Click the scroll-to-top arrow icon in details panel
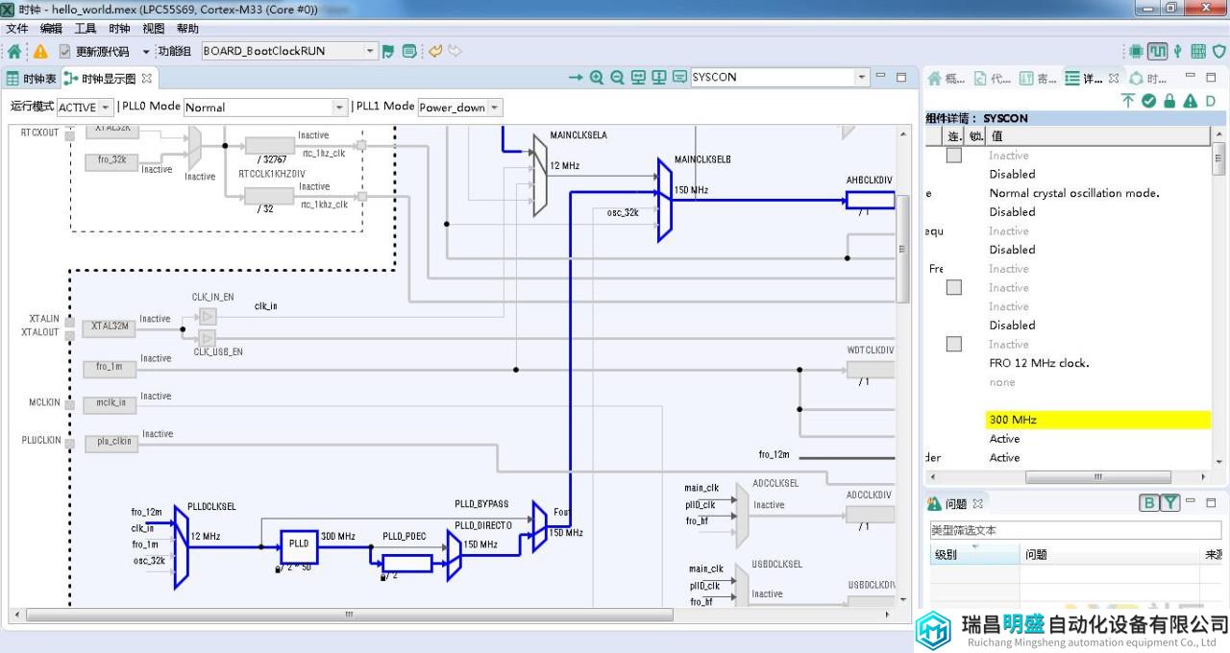The image size is (1230, 653). point(1128,100)
